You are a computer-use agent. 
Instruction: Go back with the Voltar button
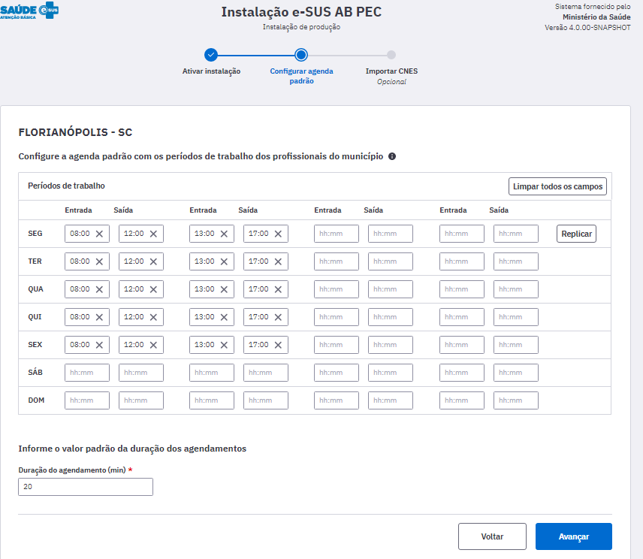coord(492,536)
